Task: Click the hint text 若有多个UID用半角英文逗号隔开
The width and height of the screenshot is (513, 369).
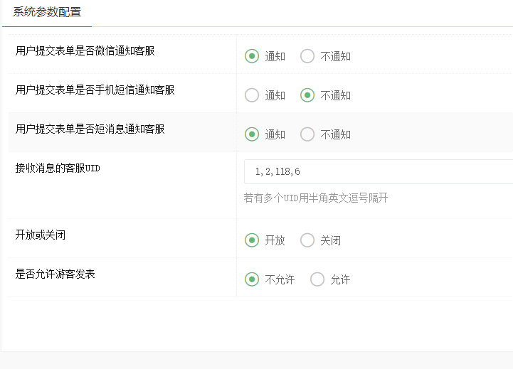Action: [x=316, y=198]
